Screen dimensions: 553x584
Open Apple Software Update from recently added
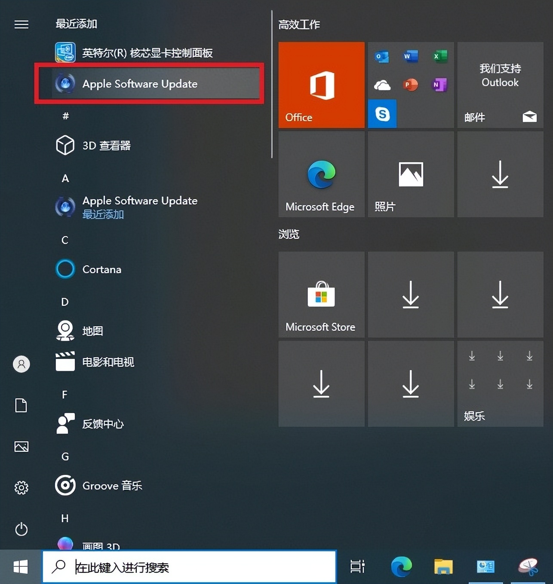(x=140, y=84)
